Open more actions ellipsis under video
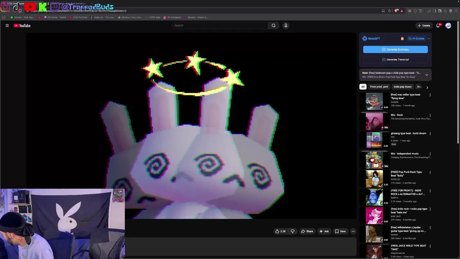Screen dimensions: 460x259 coord(353,231)
